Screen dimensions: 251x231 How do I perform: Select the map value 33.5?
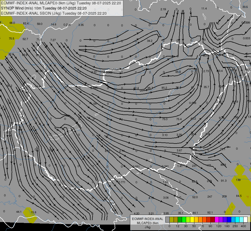245,7
